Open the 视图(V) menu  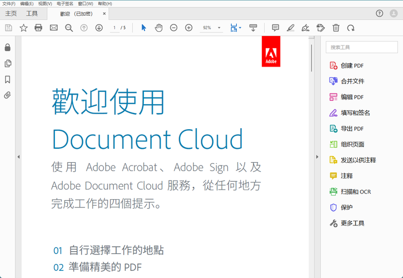tap(45, 3)
